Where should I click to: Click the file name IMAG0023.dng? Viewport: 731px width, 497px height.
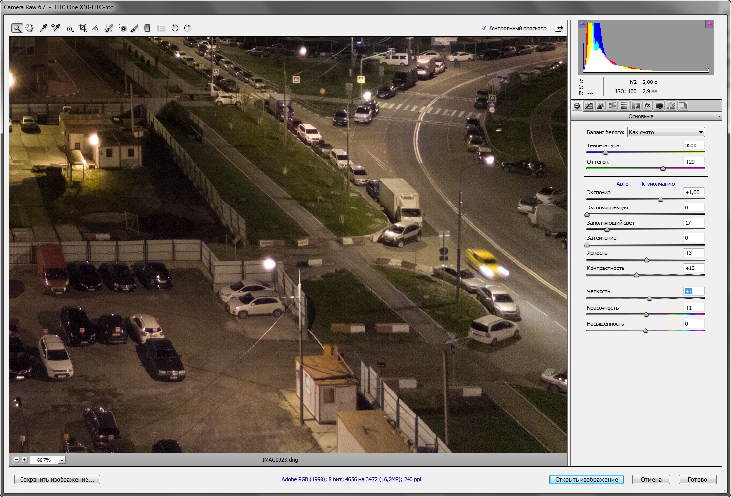point(280,460)
